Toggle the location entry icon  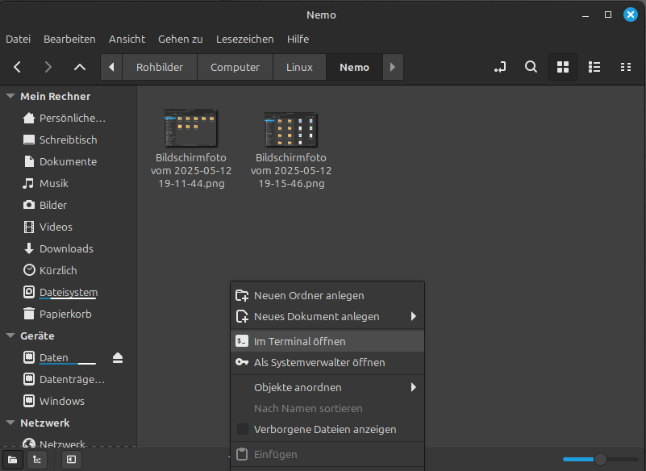(500, 67)
